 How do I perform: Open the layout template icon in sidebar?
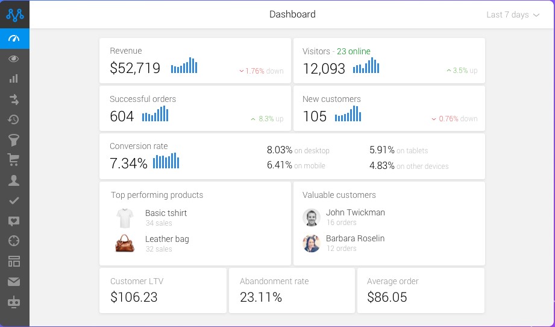14,261
